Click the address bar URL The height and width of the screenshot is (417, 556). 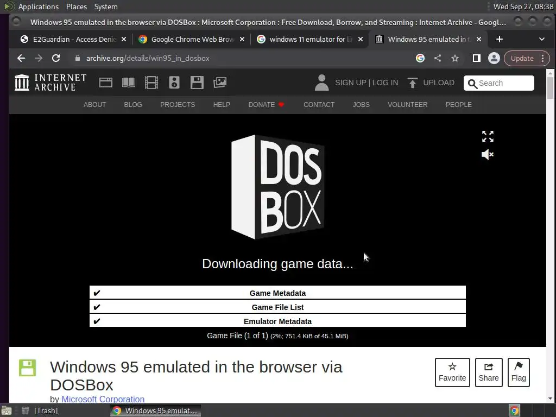pyautogui.click(x=148, y=58)
